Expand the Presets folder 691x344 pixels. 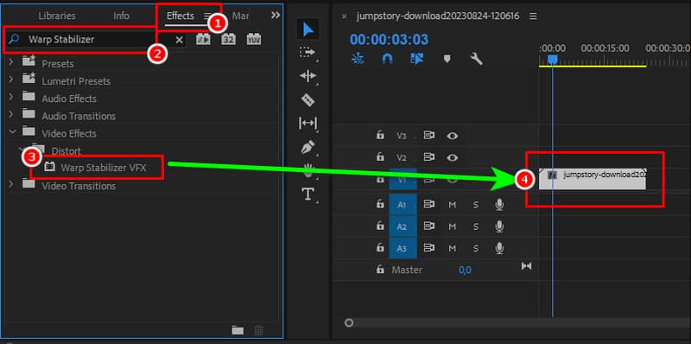[12, 62]
